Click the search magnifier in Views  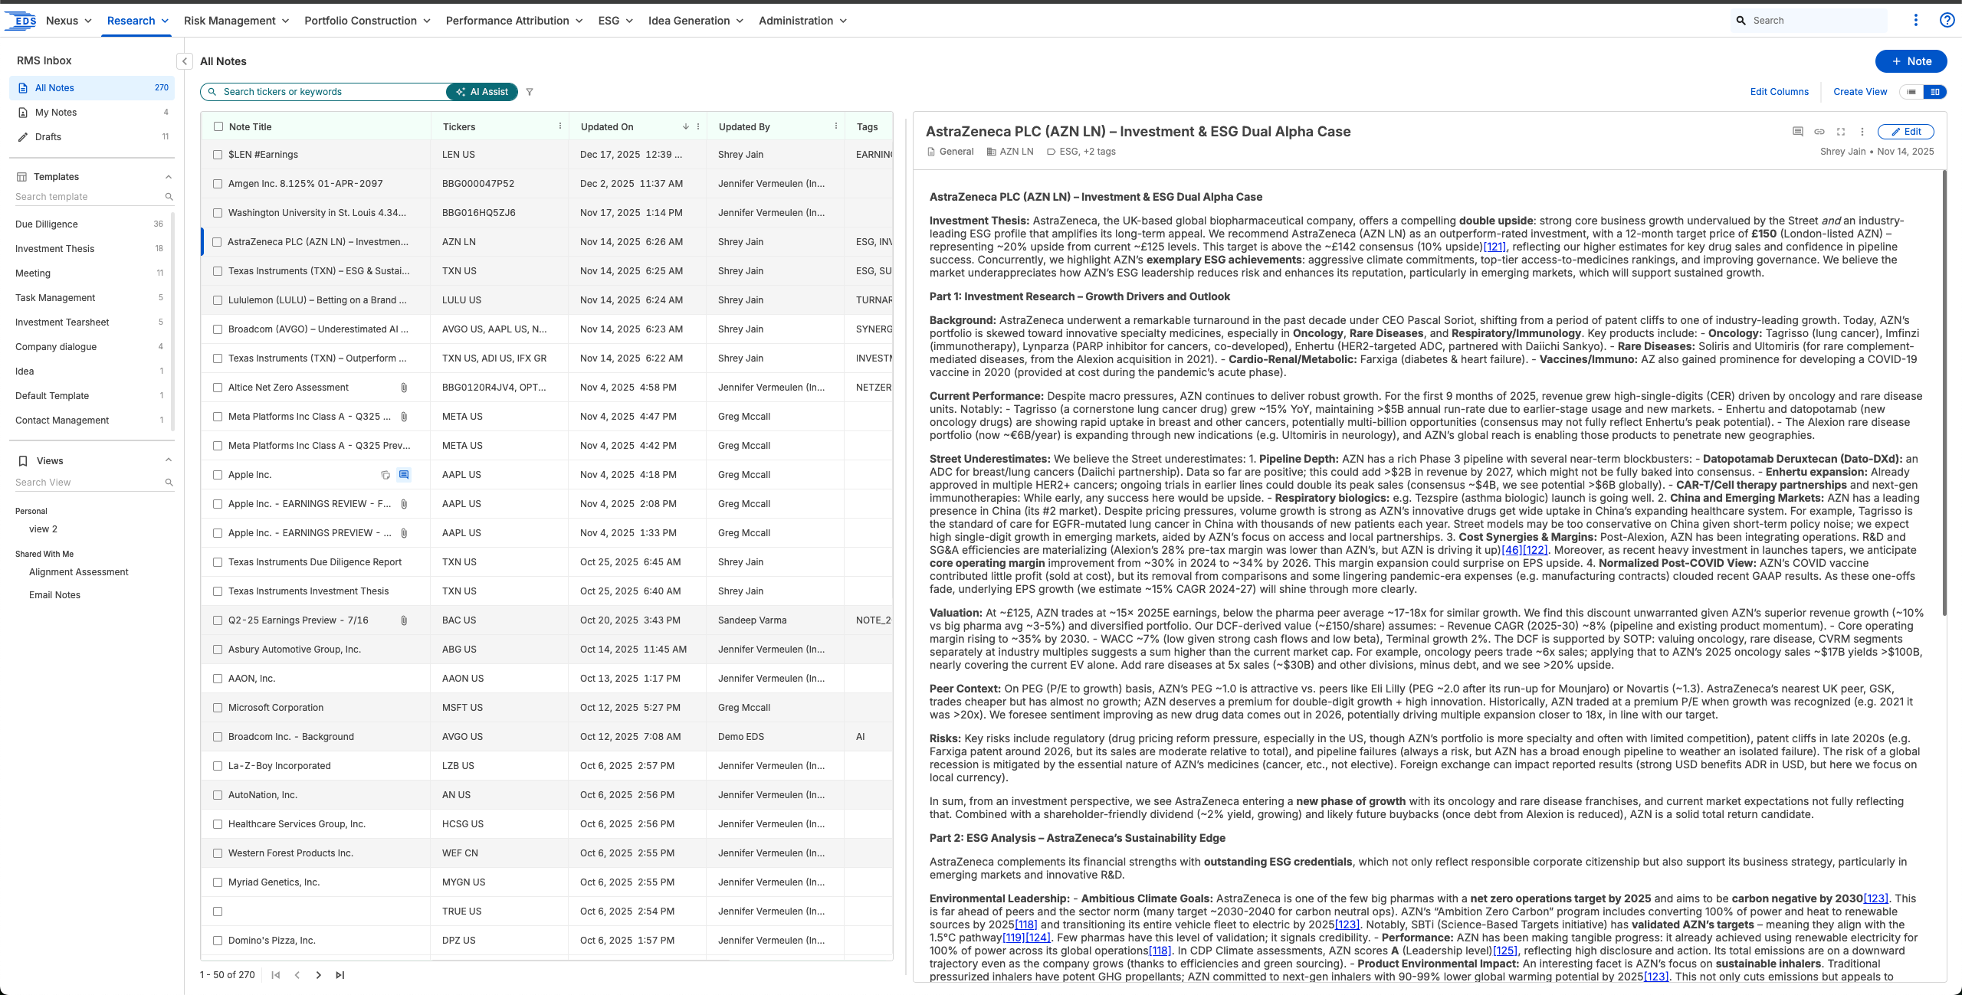point(169,483)
